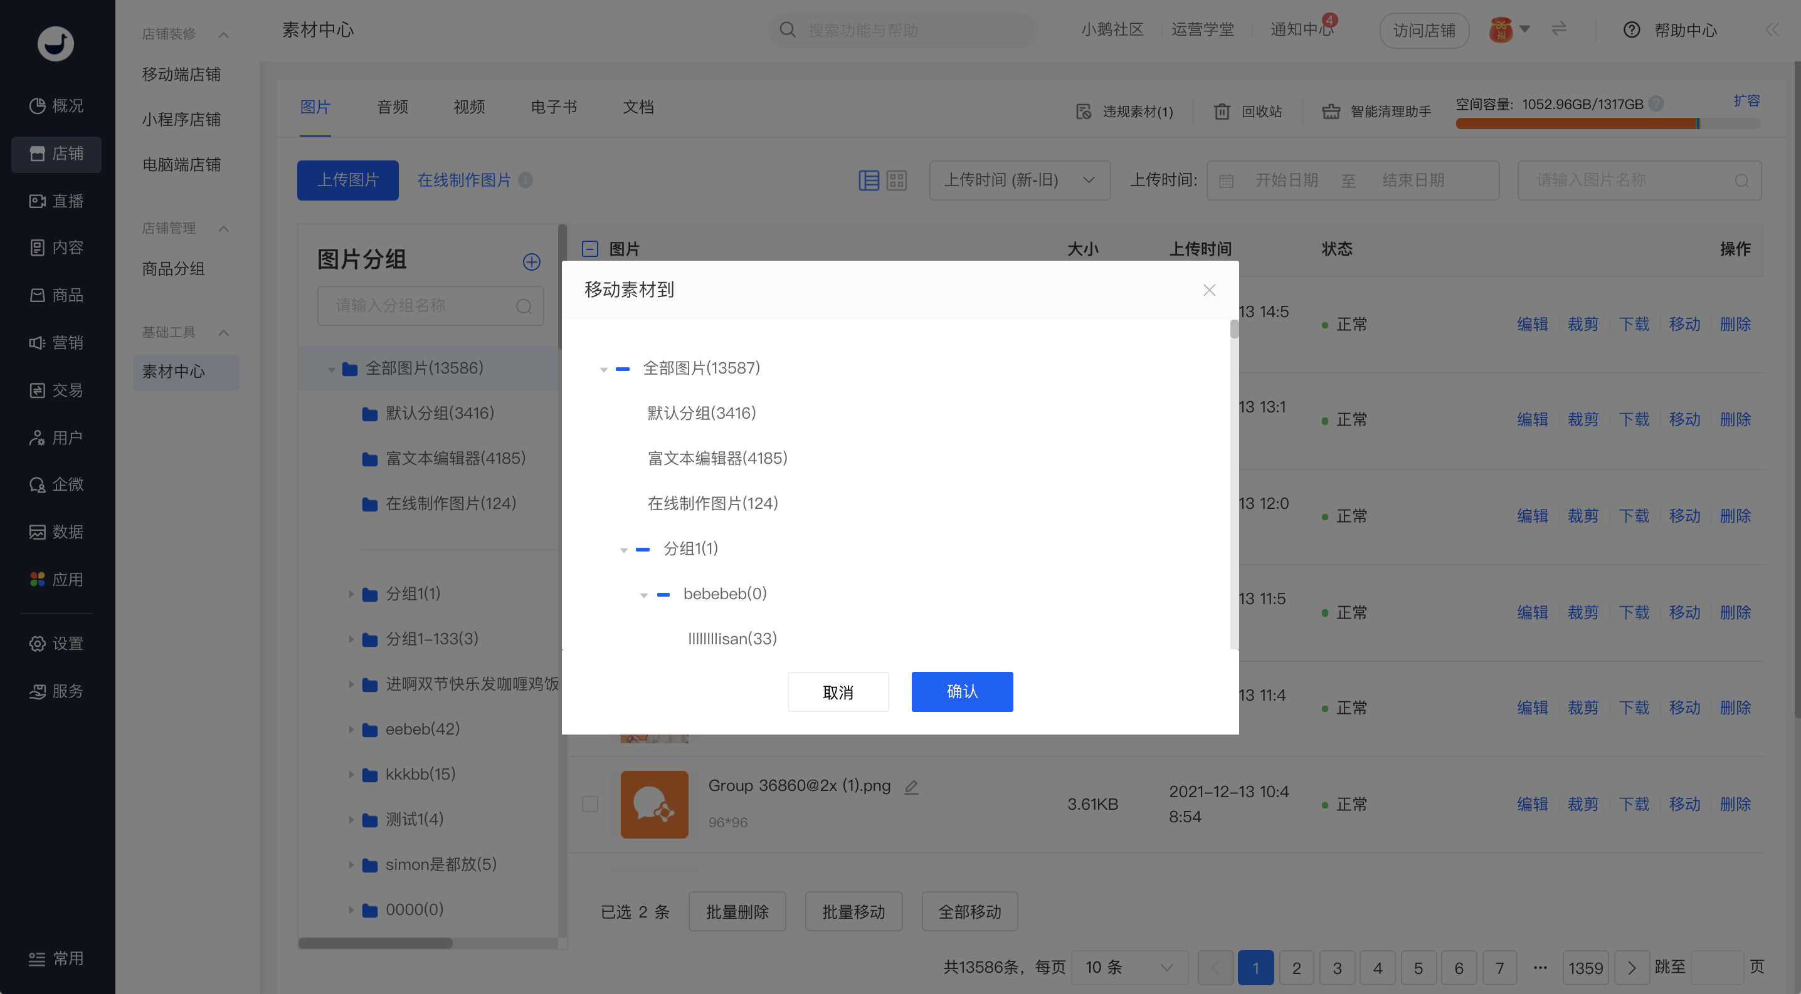This screenshot has height=994, width=1801.
Task: Click the search magnifier in group name box
Action: point(524,306)
